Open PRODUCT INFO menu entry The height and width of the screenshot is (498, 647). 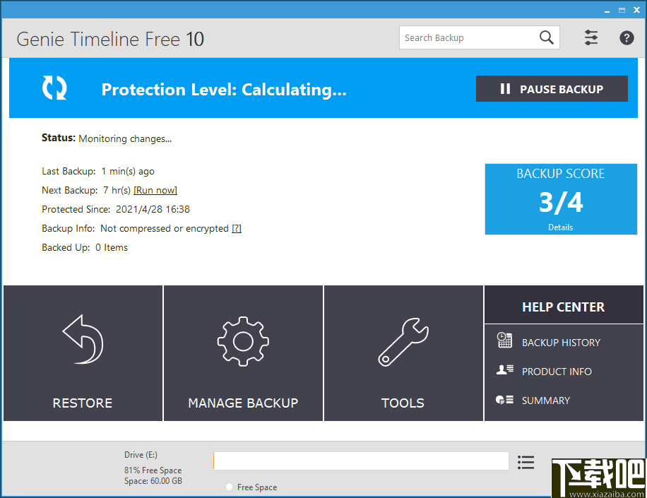(x=557, y=372)
